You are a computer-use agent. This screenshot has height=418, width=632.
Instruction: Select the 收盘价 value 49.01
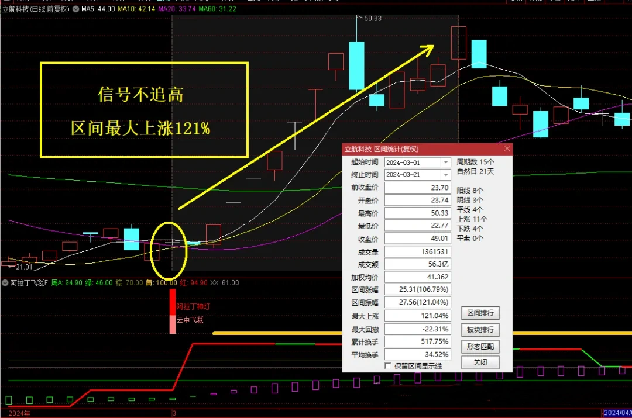[x=418, y=239]
